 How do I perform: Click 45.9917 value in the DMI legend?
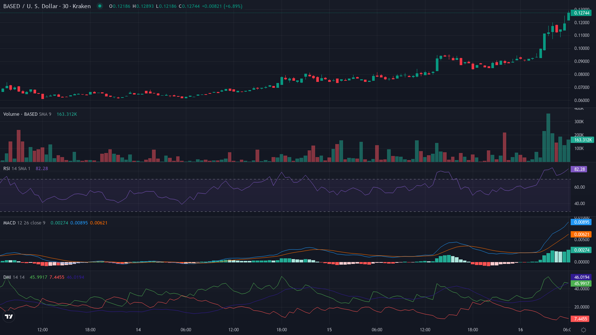pyautogui.click(x=39, y=277)
